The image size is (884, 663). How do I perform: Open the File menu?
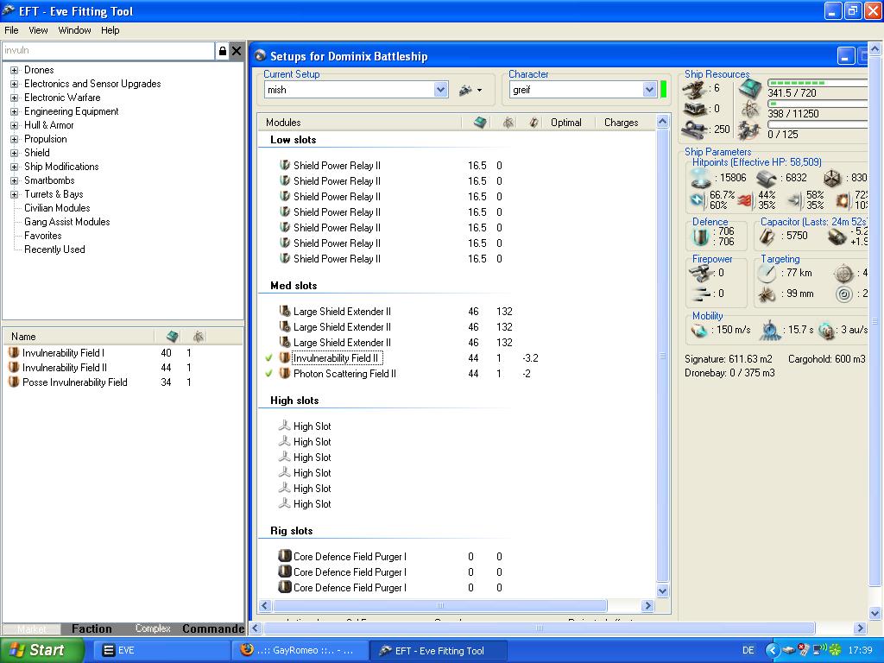pos(12,30)
